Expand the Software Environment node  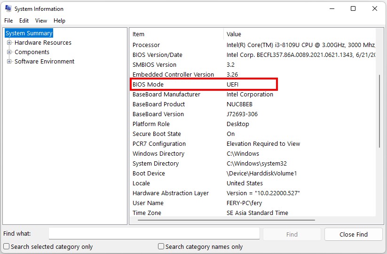9,61
